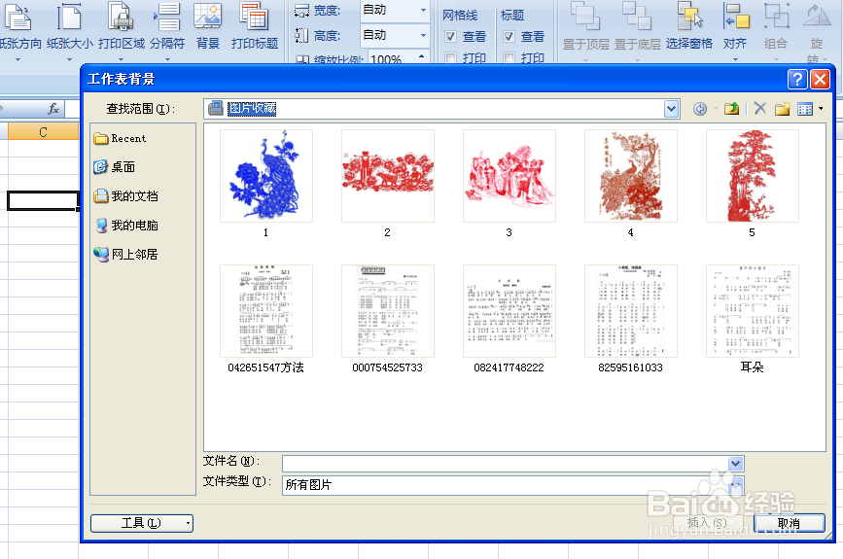Toggle headings print (打印) checkbox

[509, 57]
